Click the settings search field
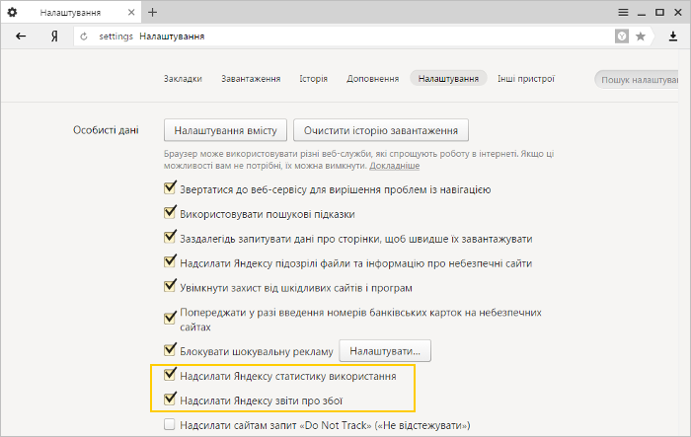This screenshot has height=437, width=691. tap(639, 80)
